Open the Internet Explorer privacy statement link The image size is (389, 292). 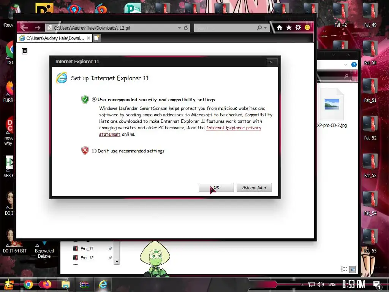tap(234, 128)
